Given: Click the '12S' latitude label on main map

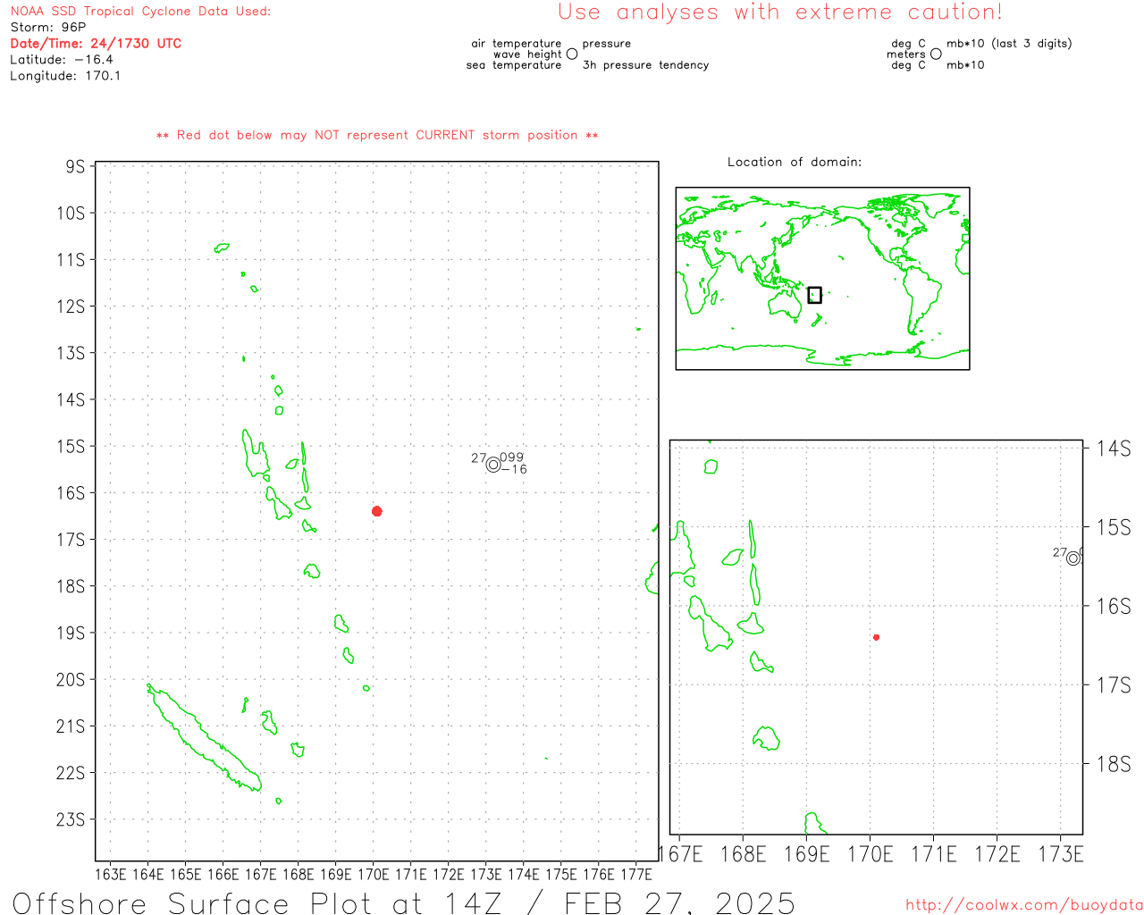Looking at the screenshot, I should pyautogui.click(x=71, y=306).
